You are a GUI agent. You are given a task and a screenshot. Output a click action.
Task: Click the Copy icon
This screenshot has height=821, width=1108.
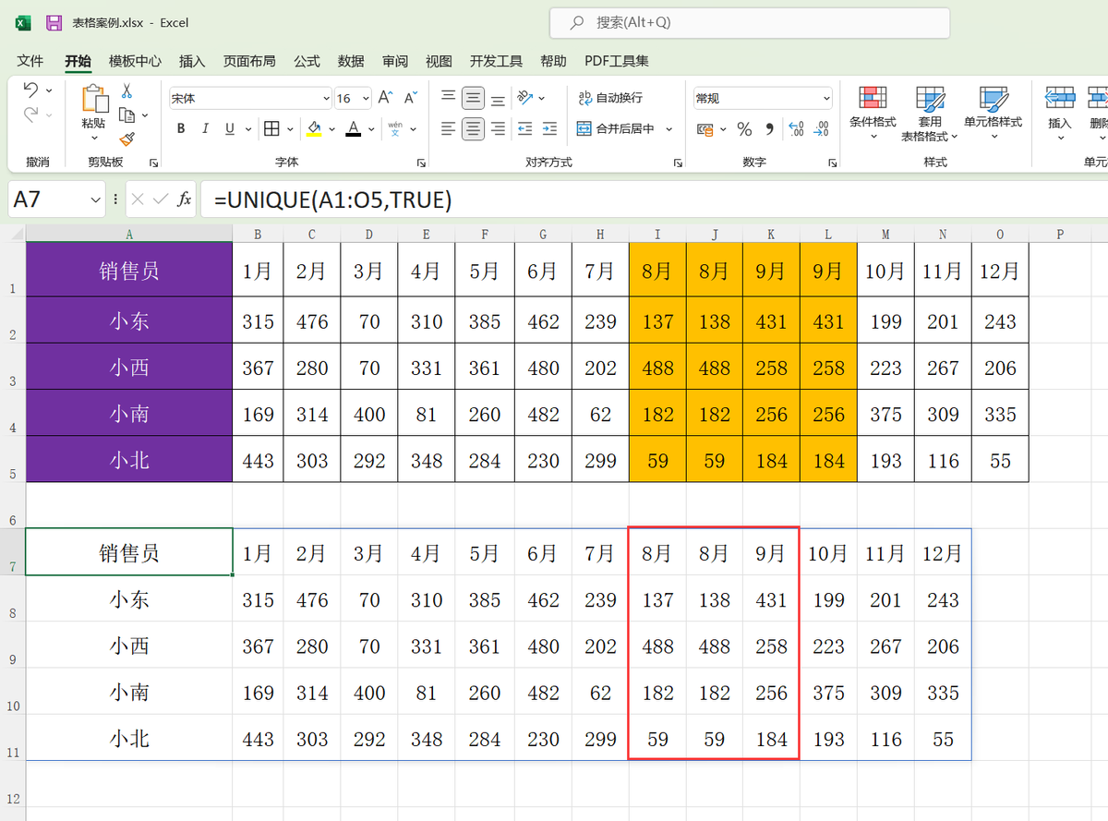point(126,115)
